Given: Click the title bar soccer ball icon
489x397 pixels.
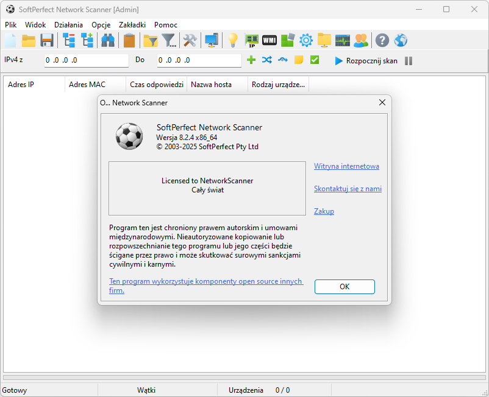Looking at the screenshot, I should [10, 9].
